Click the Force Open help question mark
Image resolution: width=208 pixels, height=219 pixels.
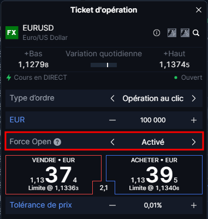[x=57, y=142]
